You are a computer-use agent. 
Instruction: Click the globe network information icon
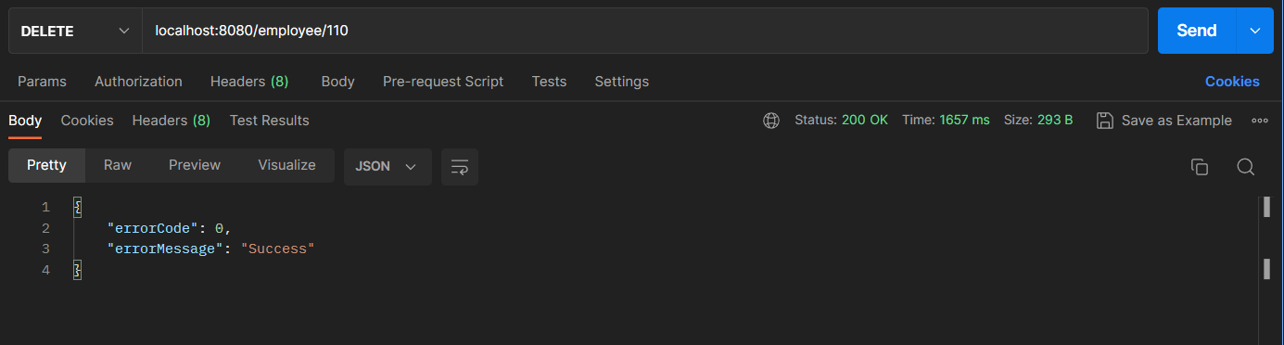click(x=771, y=121)
